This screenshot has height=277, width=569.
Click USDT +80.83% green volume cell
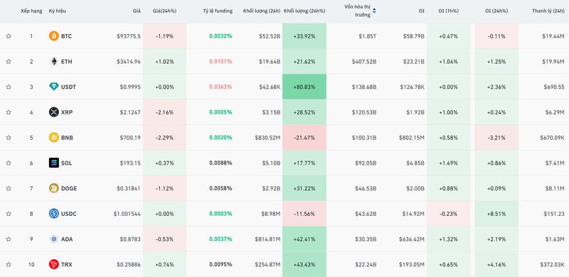tap(304, 87)
